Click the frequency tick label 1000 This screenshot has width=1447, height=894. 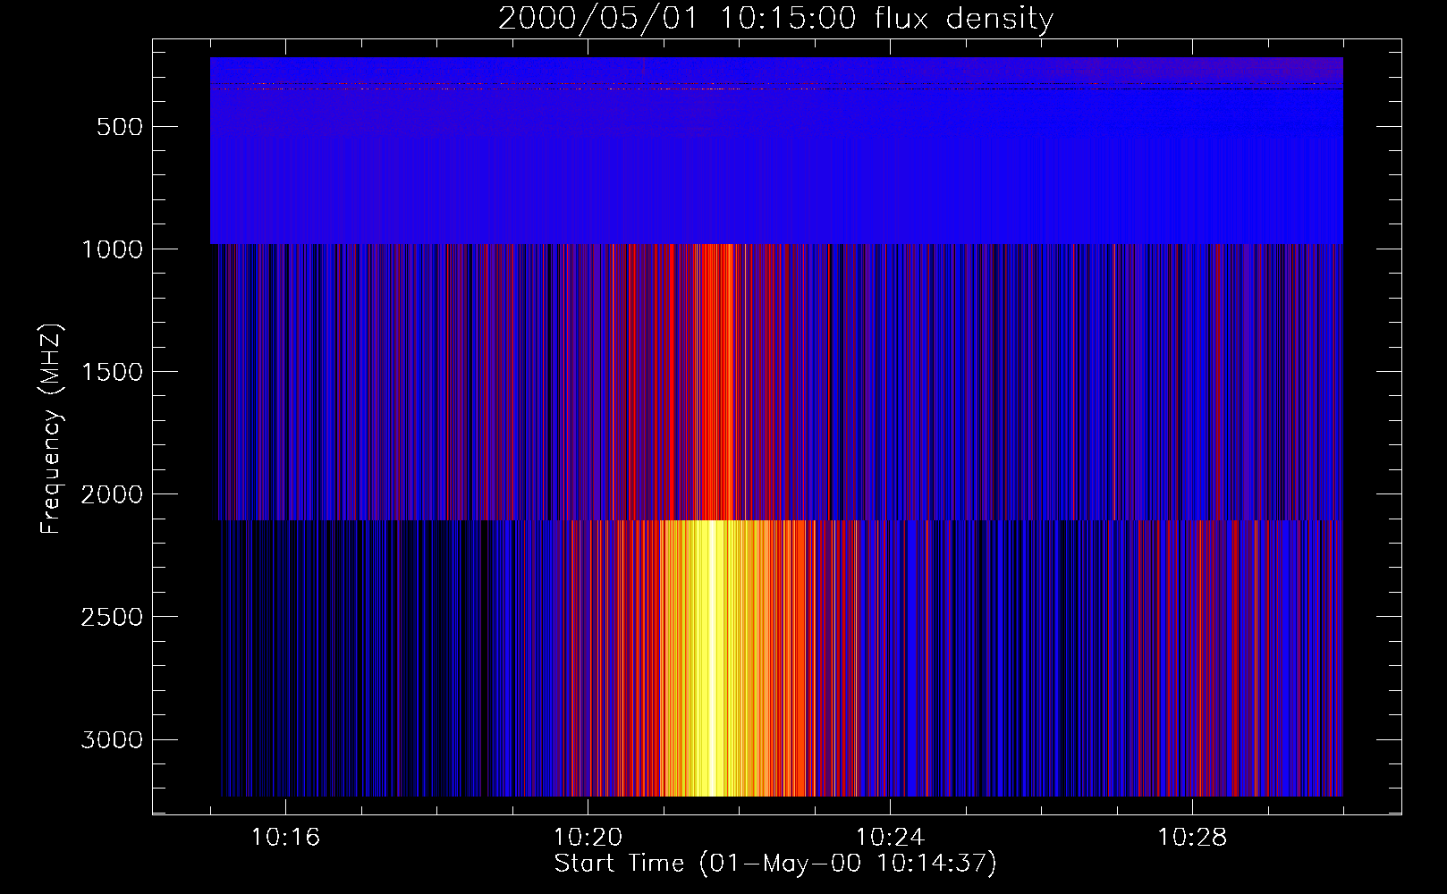[112, 249]
